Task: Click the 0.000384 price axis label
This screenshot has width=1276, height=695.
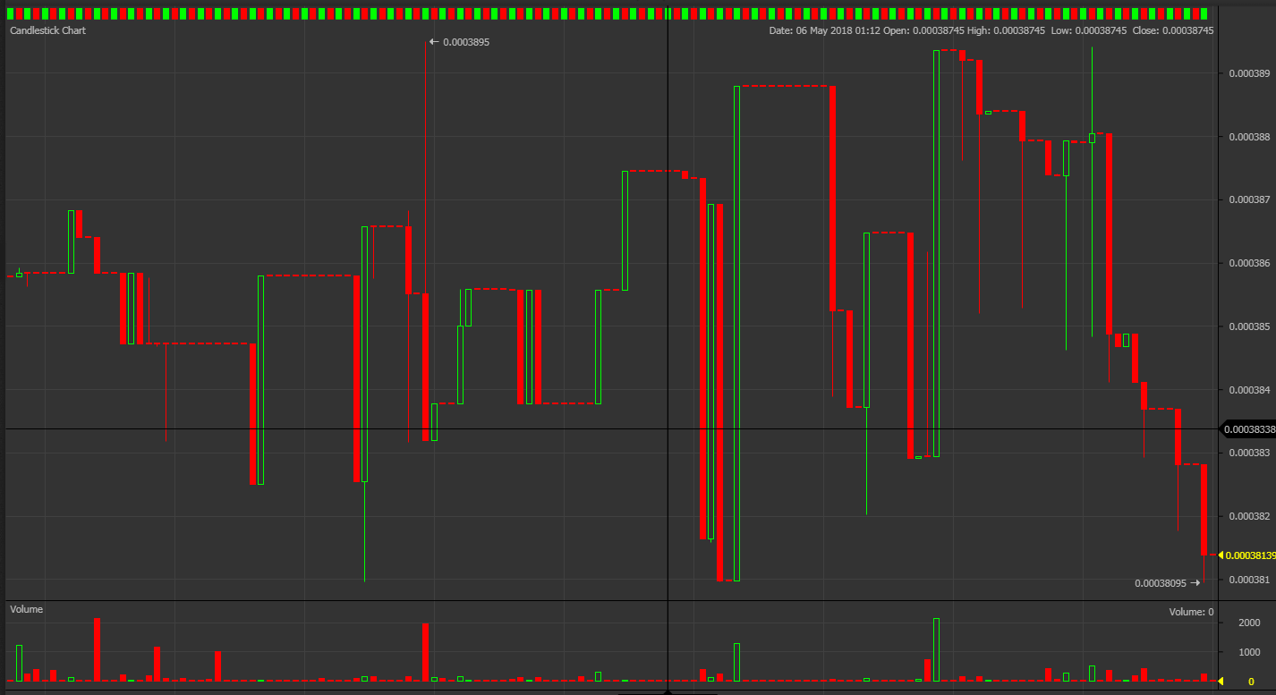Action: pyautogui.click(x=1249, y=390)
